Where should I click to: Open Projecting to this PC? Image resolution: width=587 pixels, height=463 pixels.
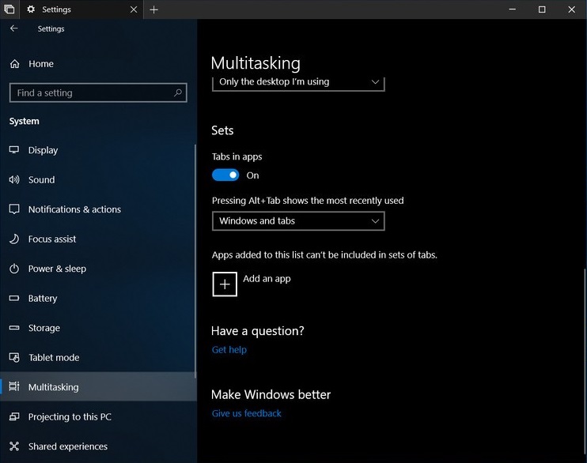pos(98,416)
